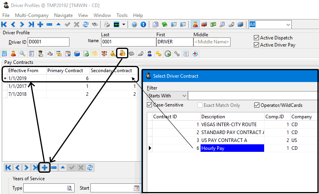
Task: Toggle the Active Driver Pay checkbox
Action: (256, 45)
